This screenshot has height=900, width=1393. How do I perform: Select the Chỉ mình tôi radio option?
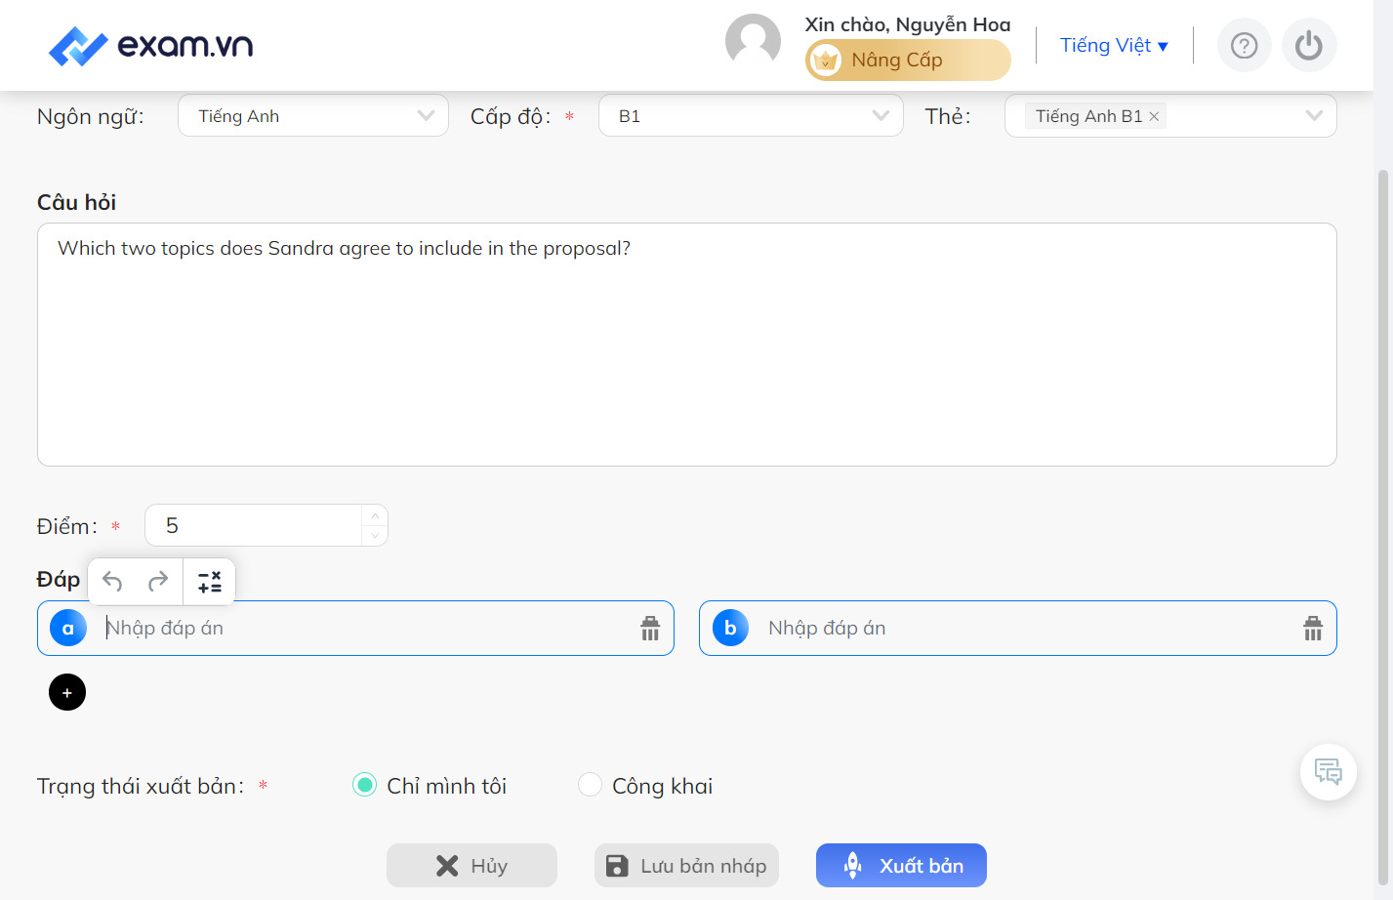[x=364, y=785]
